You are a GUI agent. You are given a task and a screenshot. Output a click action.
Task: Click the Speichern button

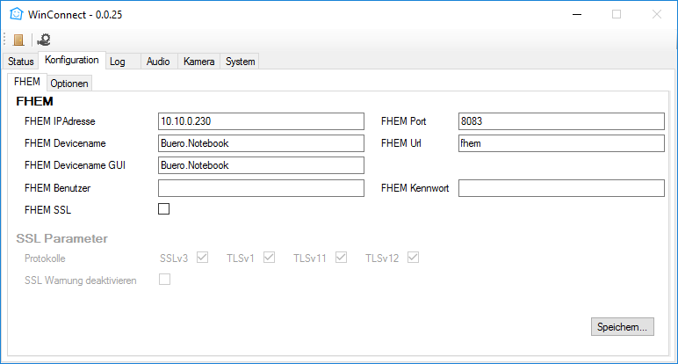[622, 327]
